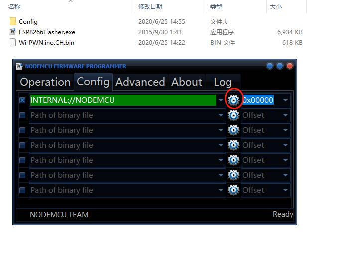Click the ESP8266Flasher.exe file name

[x=47, y=32]
